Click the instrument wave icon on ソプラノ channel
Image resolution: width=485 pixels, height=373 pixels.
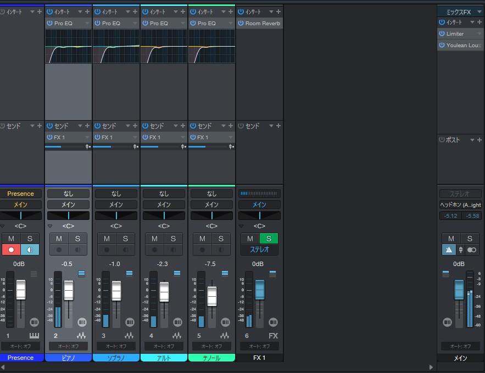[x=129, y=335]
